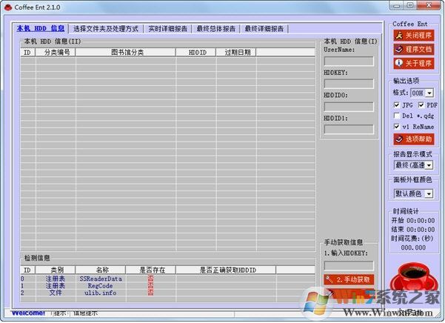Screen dimensions: 445x323
Task: Toggle the JPG output checkbox
Action: tap(397, 105)
